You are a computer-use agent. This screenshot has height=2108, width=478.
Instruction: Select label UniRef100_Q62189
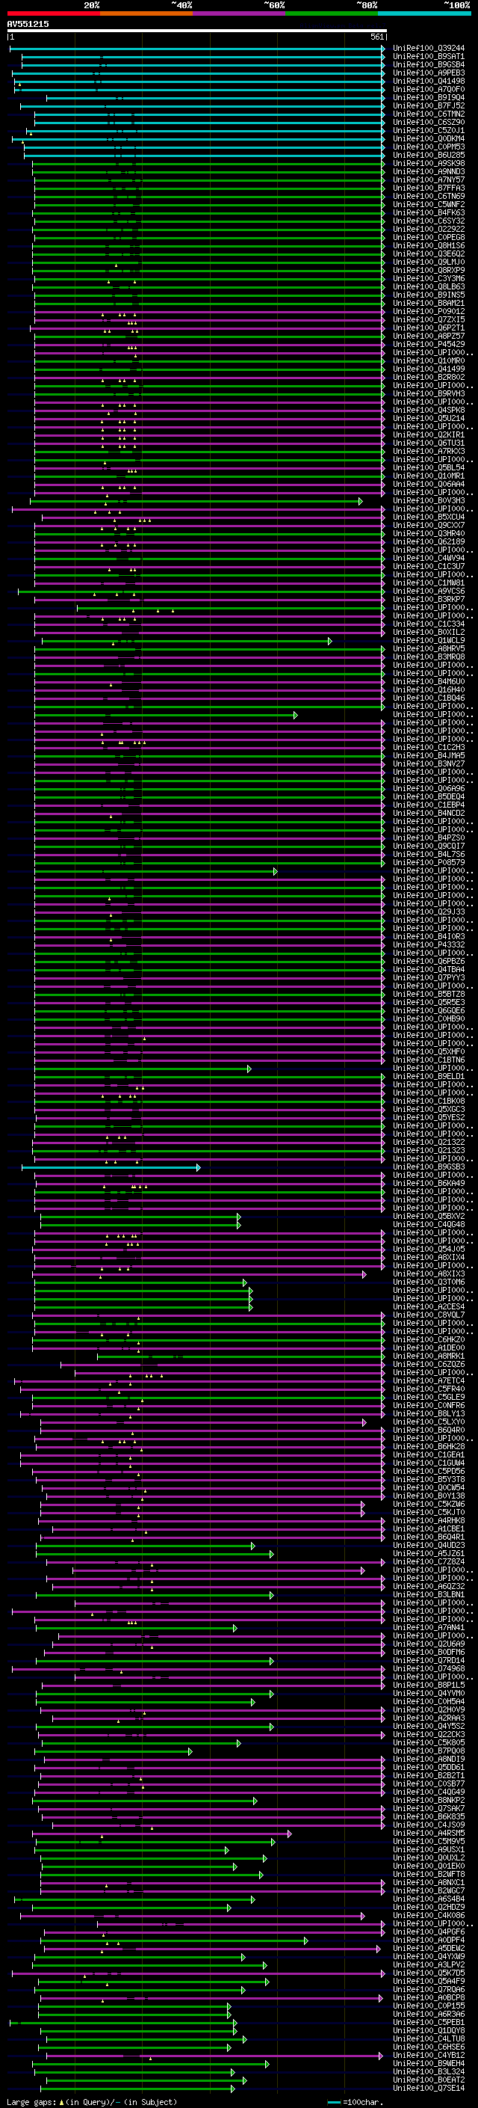pyautogui.click(x=428, y=541)
